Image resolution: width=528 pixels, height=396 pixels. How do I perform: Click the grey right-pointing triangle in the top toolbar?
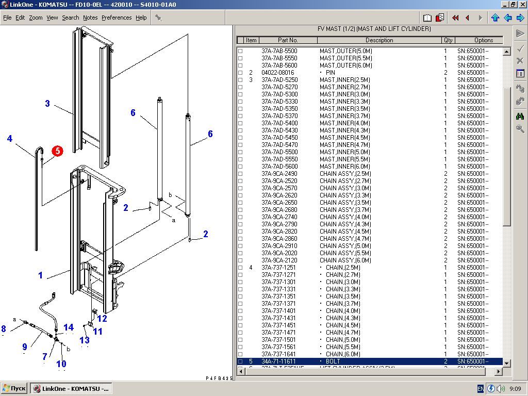pyautogui.click(x=481, y=18)
